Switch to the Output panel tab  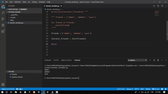[56, 60]
